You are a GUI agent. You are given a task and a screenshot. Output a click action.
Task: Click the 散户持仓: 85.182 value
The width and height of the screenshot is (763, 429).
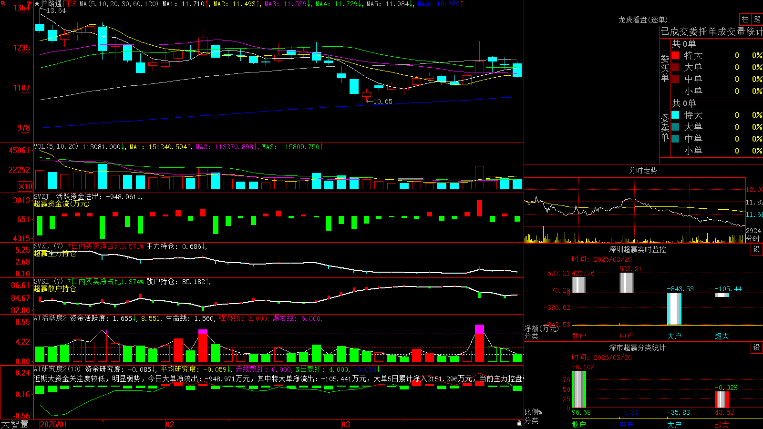pos(176,282)
